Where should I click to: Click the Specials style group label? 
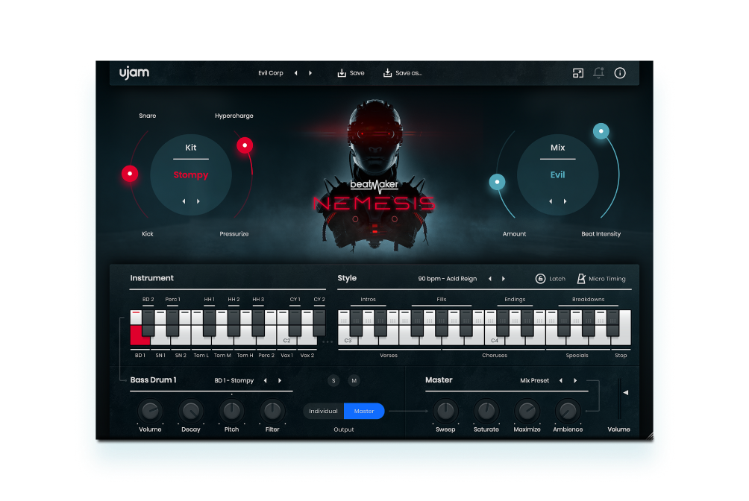click(x=577, y=356)
